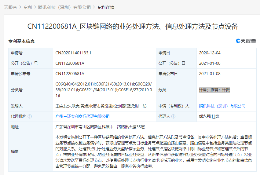Click the help icon next to 代理机构
Image resolution: width=260 pixels, height=175 pixels.
point(30,116)
